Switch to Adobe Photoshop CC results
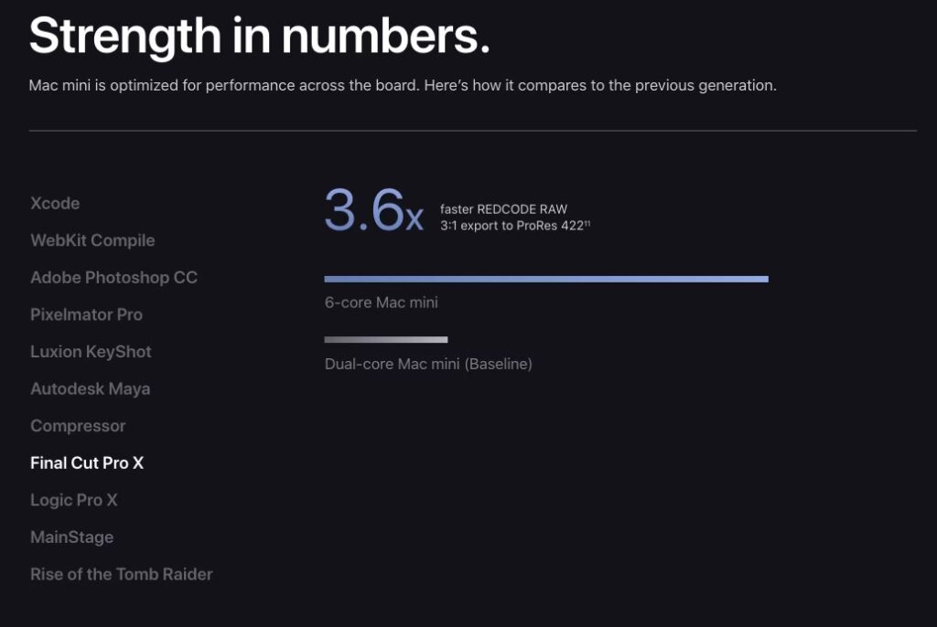The image size is (937, 627). [x=113, y=277]
